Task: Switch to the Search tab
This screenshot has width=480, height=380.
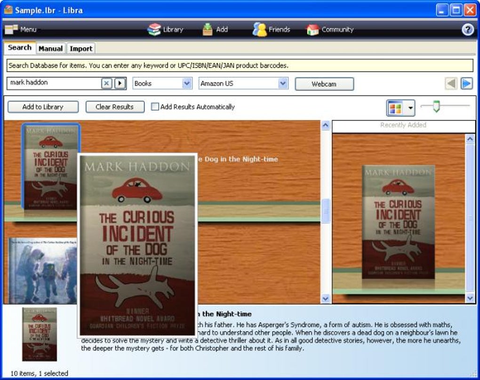Action: click(x=20, y=48)
